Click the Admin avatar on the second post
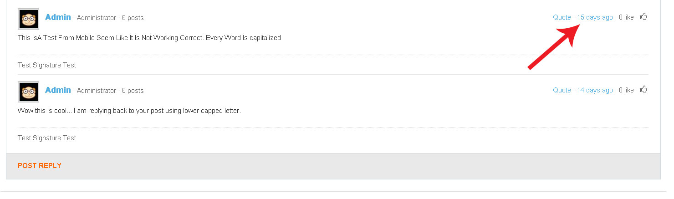Image resolution: width=674 pixels, height=199 pixels. click(x=28, y=92)
